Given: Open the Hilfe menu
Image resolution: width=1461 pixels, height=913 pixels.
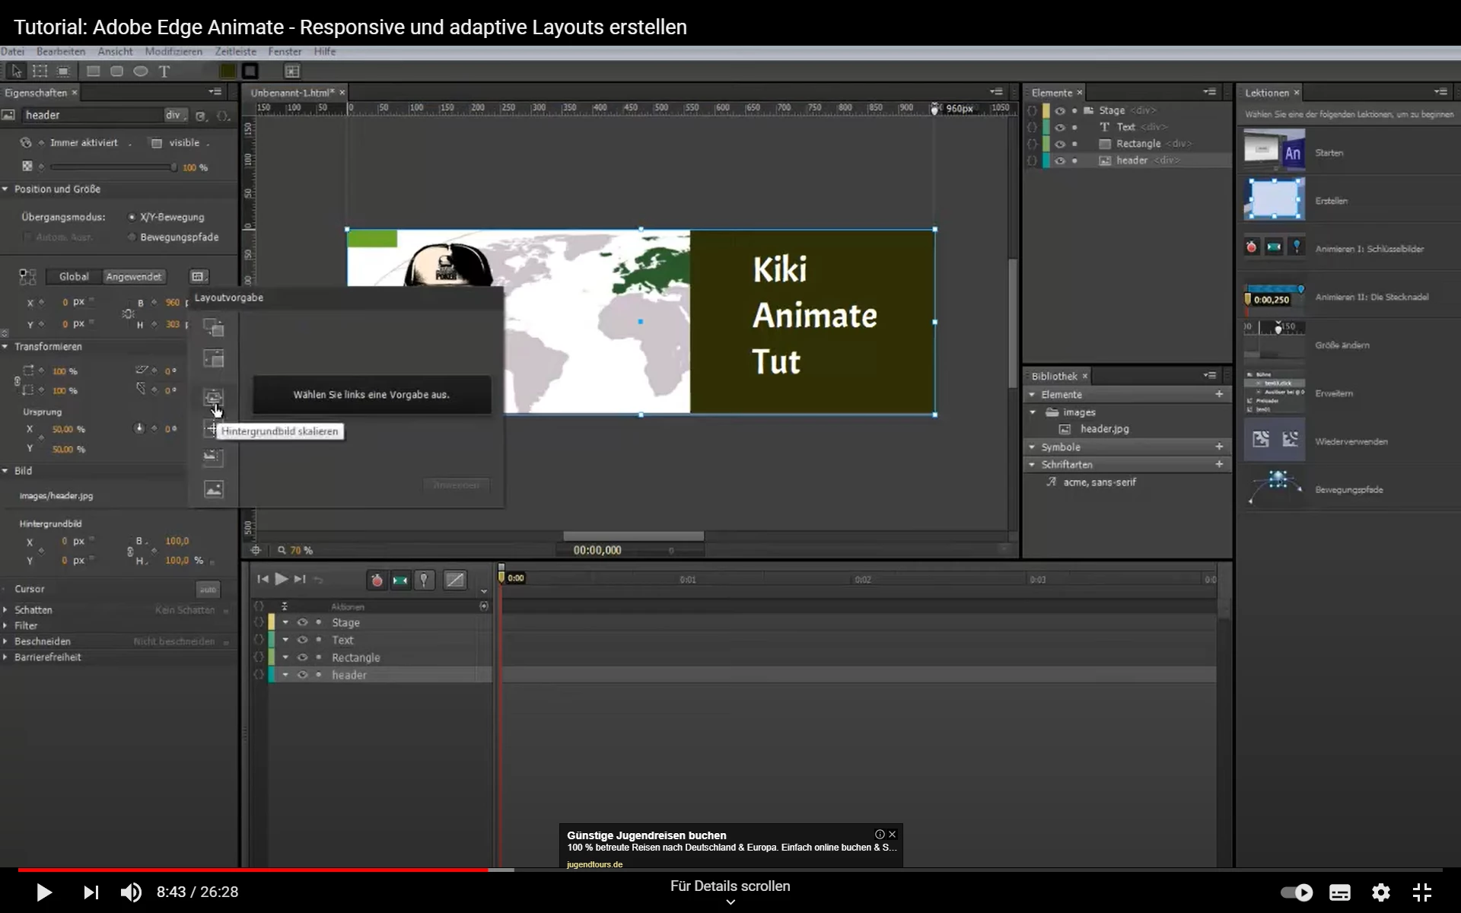Looking at the screenshot, I should coord(325,52).
